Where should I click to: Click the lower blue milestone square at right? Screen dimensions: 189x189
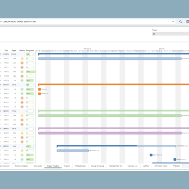pyautogui.click(x=175, y=159)
